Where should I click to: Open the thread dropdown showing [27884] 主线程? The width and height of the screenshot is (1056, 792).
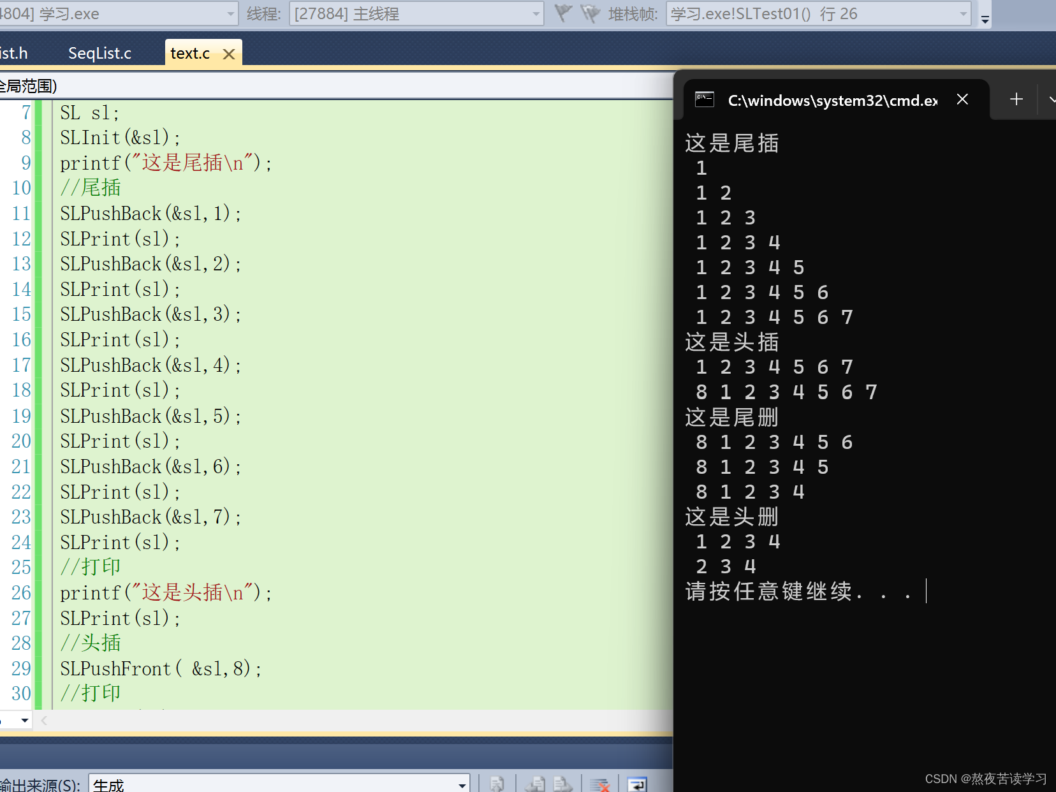416,13
